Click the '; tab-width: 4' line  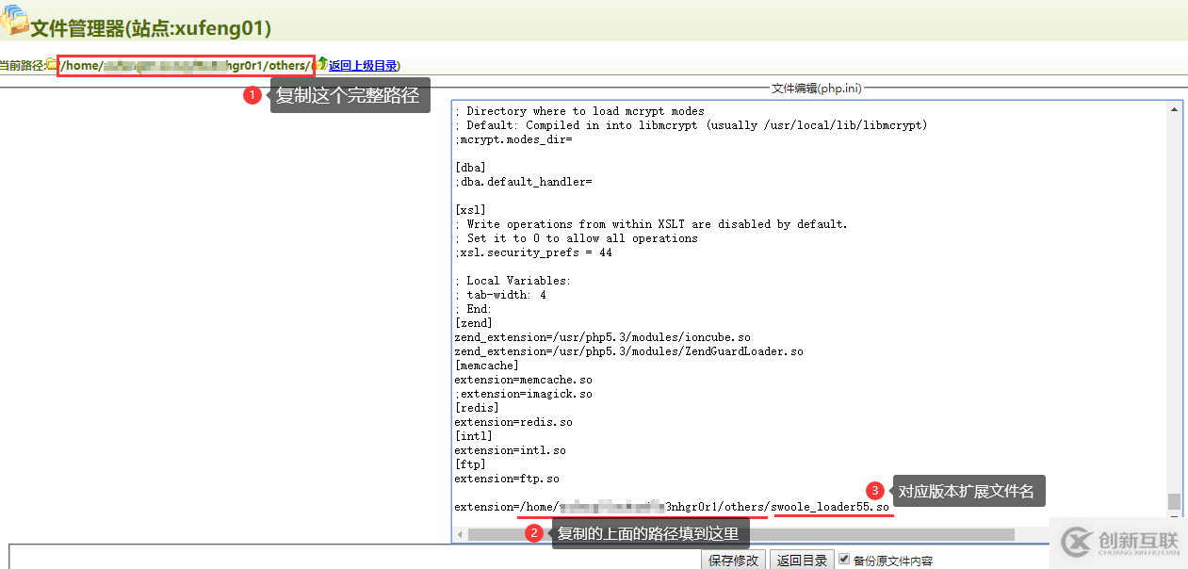point(500,295)
